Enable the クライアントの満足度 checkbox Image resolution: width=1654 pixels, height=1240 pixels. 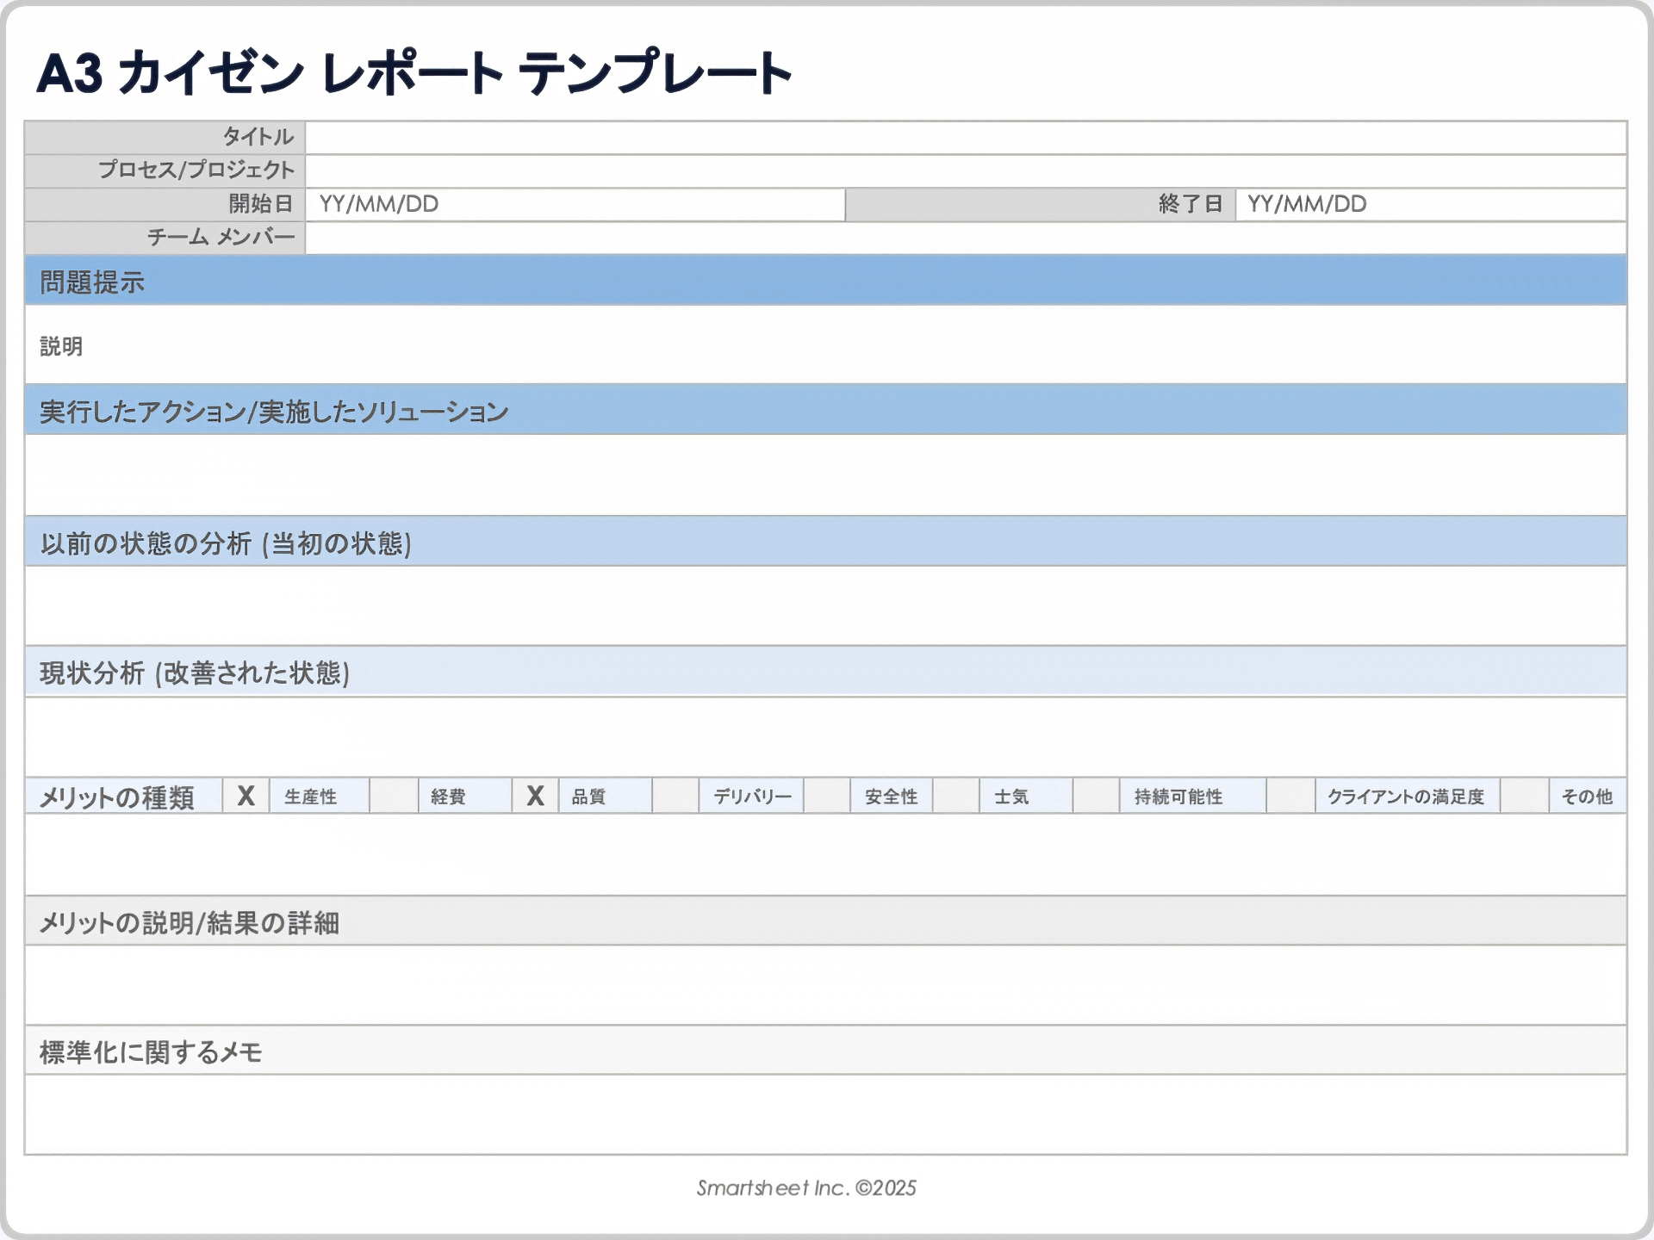point(1290,796)
